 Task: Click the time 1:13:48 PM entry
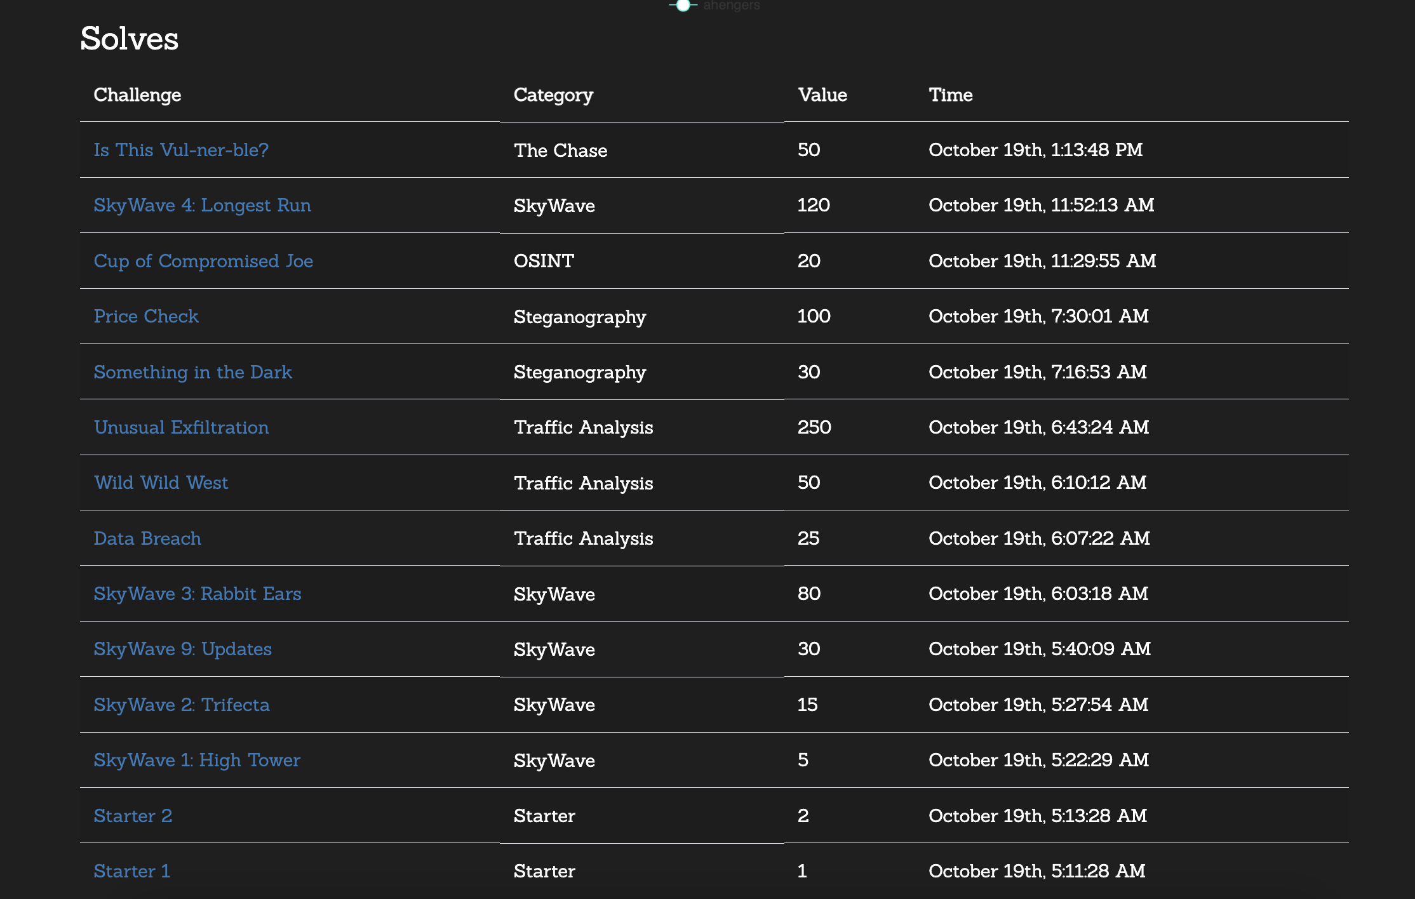(x=1036, y=150)
